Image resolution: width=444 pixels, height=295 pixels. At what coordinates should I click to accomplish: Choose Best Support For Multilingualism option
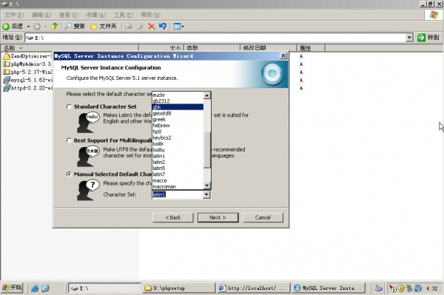69,140
